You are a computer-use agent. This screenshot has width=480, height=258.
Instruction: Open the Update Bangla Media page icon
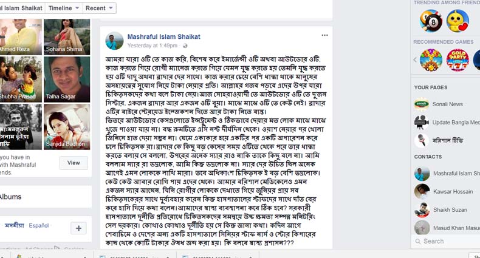422,122
